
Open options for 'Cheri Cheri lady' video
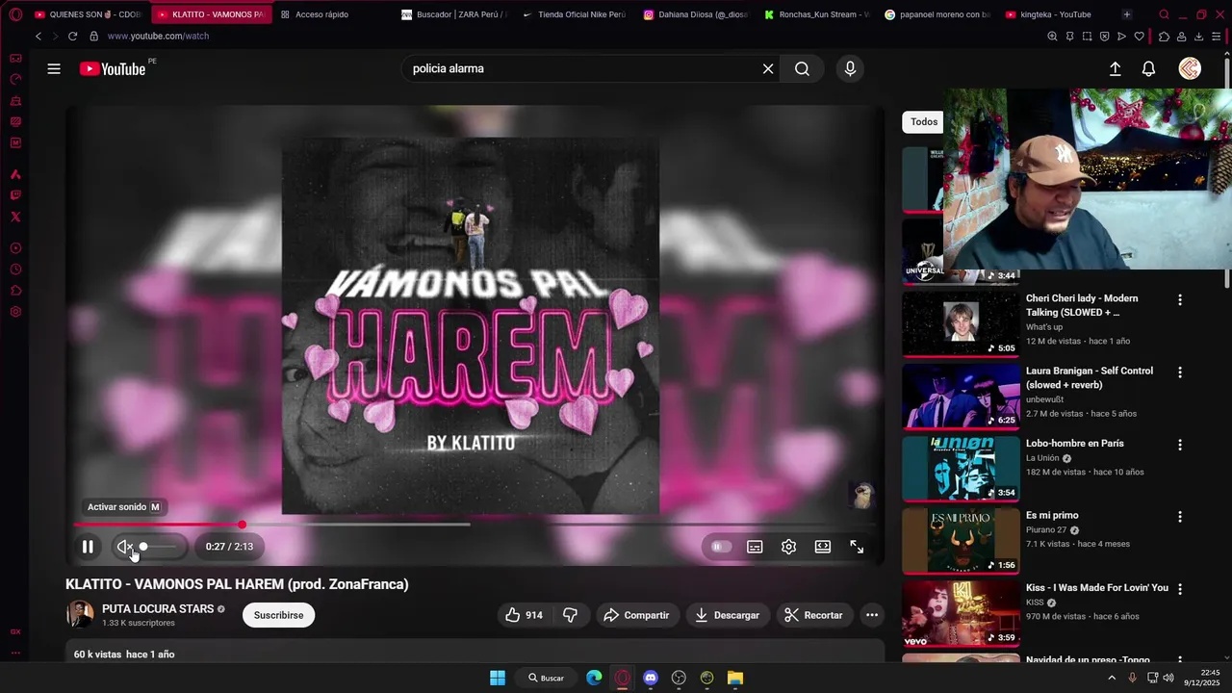(x=1180, y=300)
